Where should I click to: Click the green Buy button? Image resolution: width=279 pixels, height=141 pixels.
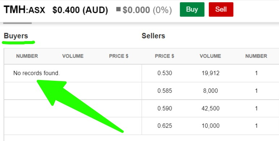point(192,9)
